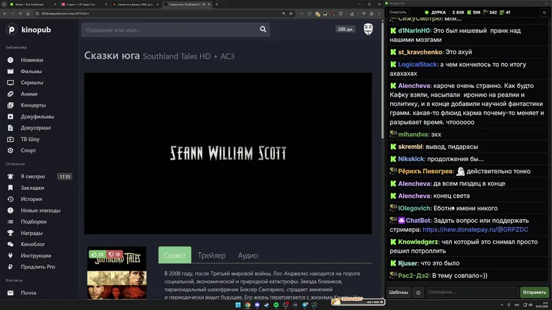552x310 pixels.
Task: Click the Southland Tales poster thumbnail
Action: [x=117, y=273]
